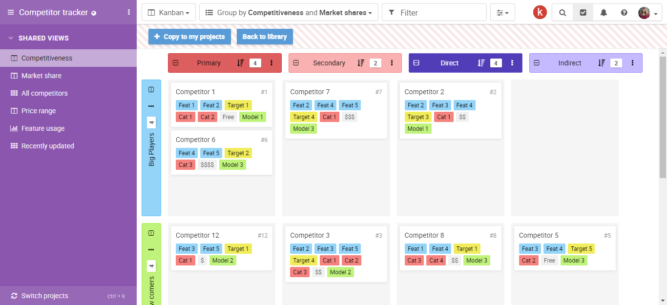Open Secondary column options menu
Viewport: 667px width, 305px height.
(392, 63)
